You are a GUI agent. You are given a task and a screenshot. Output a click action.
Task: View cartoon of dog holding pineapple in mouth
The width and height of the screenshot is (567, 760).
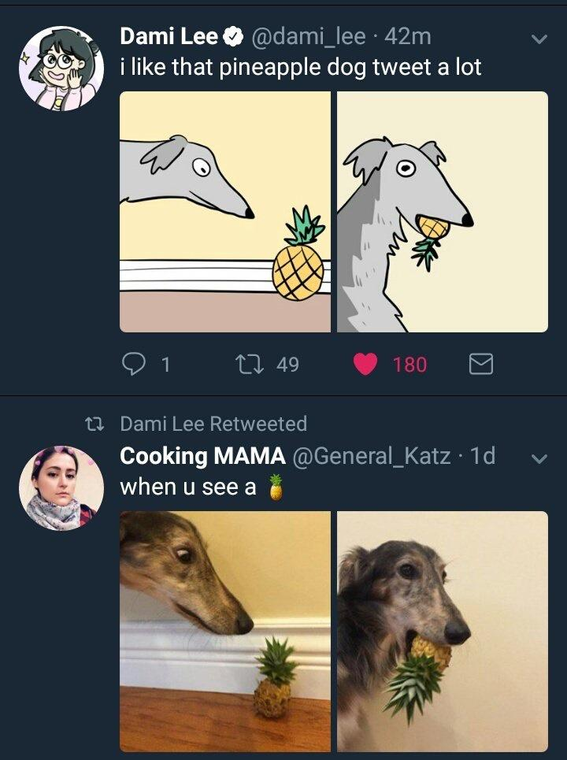click(443, 212)
